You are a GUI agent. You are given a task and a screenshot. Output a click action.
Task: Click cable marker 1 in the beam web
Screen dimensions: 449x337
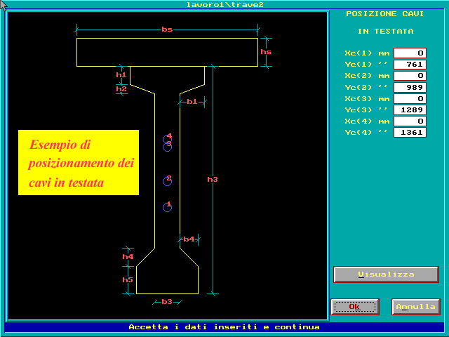(167, 206)
